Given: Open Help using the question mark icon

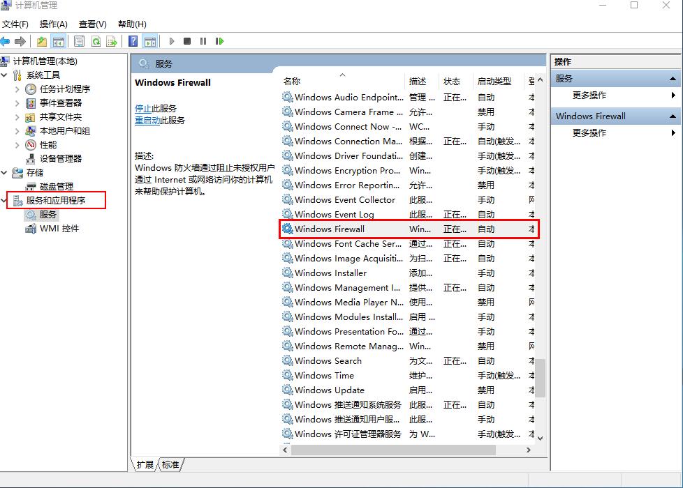Looking at the screenshot, I should tap(132, 41).
